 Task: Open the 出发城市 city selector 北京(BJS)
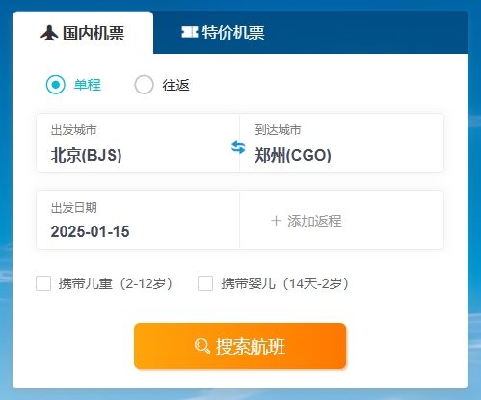coord(138,143)
